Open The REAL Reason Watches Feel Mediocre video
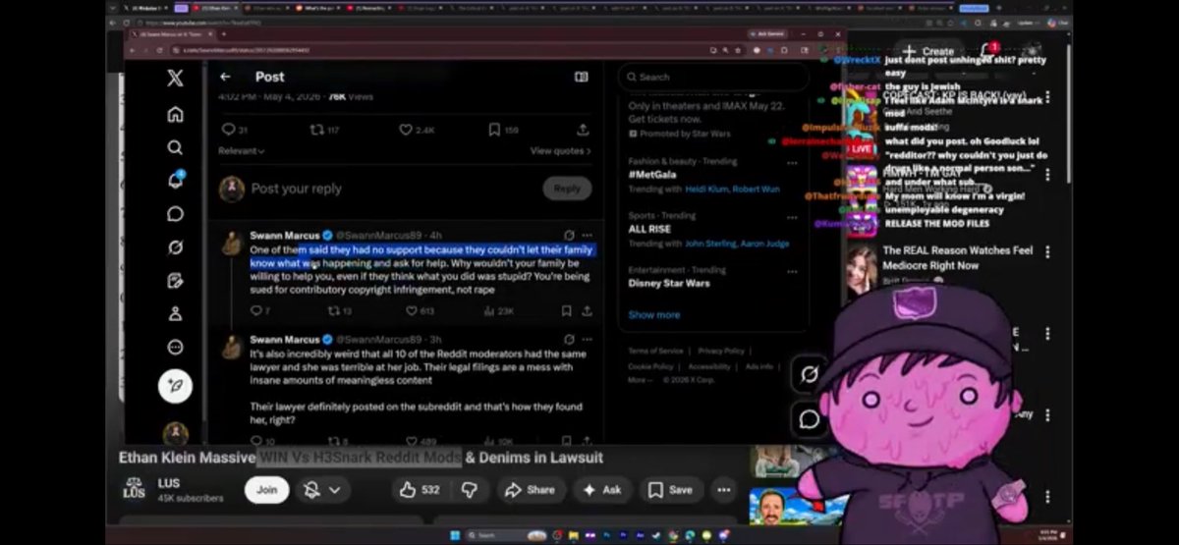This screenshot has width=1179, height=545. point(958,258)
